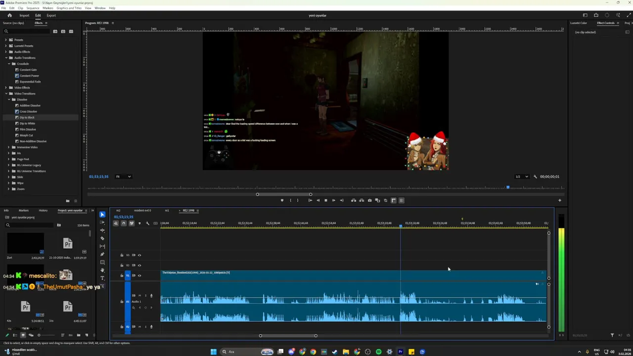Toggle show rulers in program monitor

point(394,200)
